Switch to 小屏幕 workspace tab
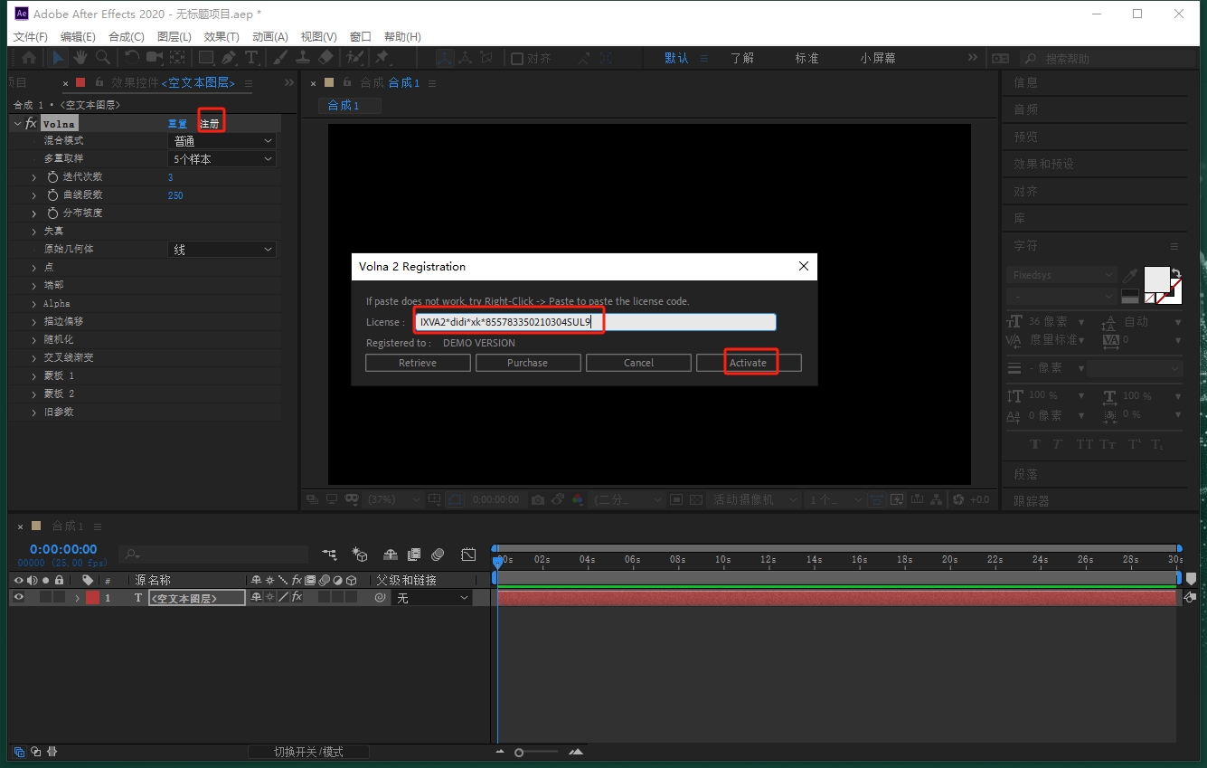 tap(878, 58)
